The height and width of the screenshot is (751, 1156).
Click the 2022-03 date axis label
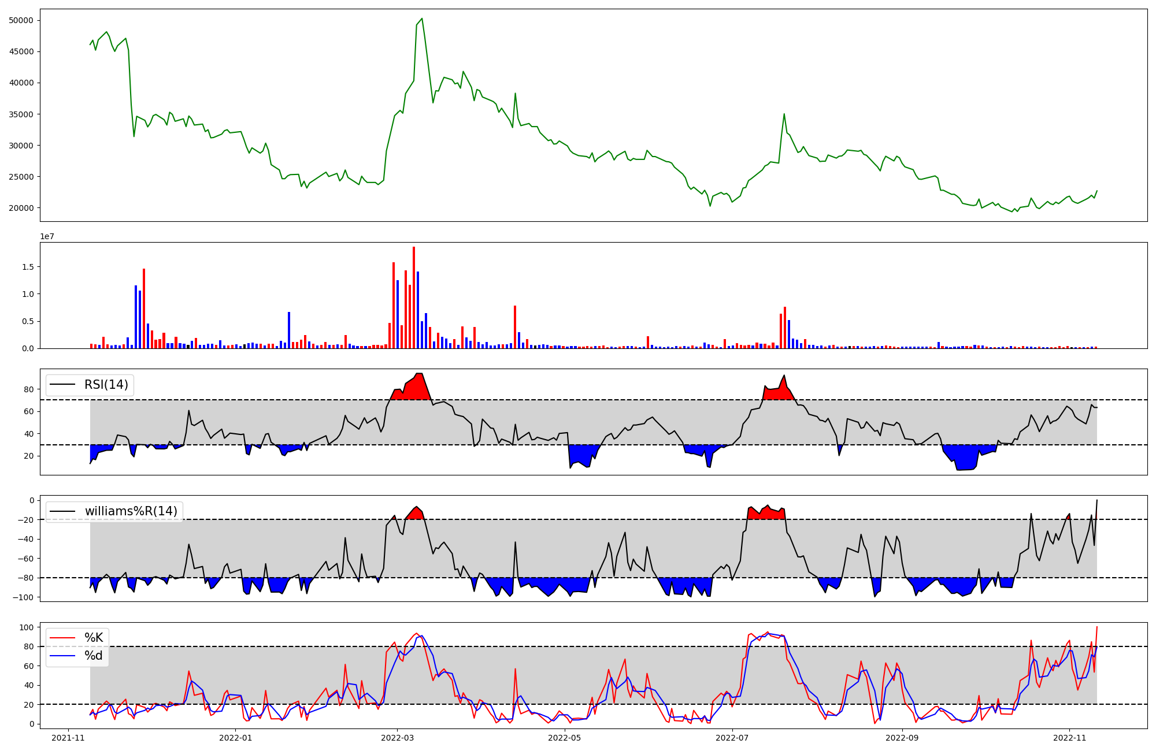[397, 738]
